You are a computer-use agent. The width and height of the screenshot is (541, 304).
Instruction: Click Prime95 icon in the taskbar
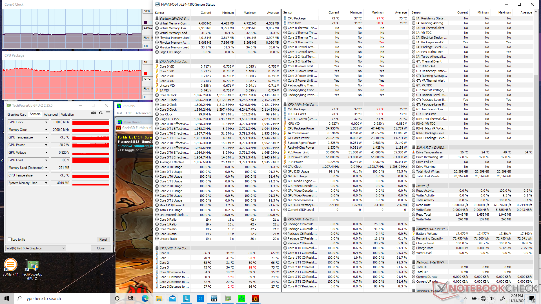242,298
